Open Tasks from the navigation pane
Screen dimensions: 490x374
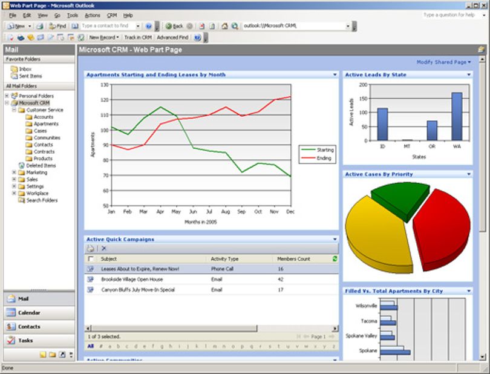[39, 340]
